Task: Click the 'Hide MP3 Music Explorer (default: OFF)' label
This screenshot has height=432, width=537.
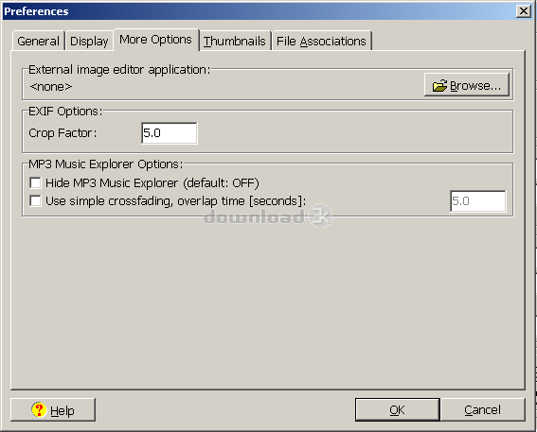Action: [x=152, y=183]
